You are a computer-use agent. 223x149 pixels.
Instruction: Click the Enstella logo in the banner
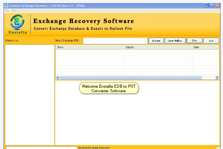pyautogui.click(x=17, y=24)
